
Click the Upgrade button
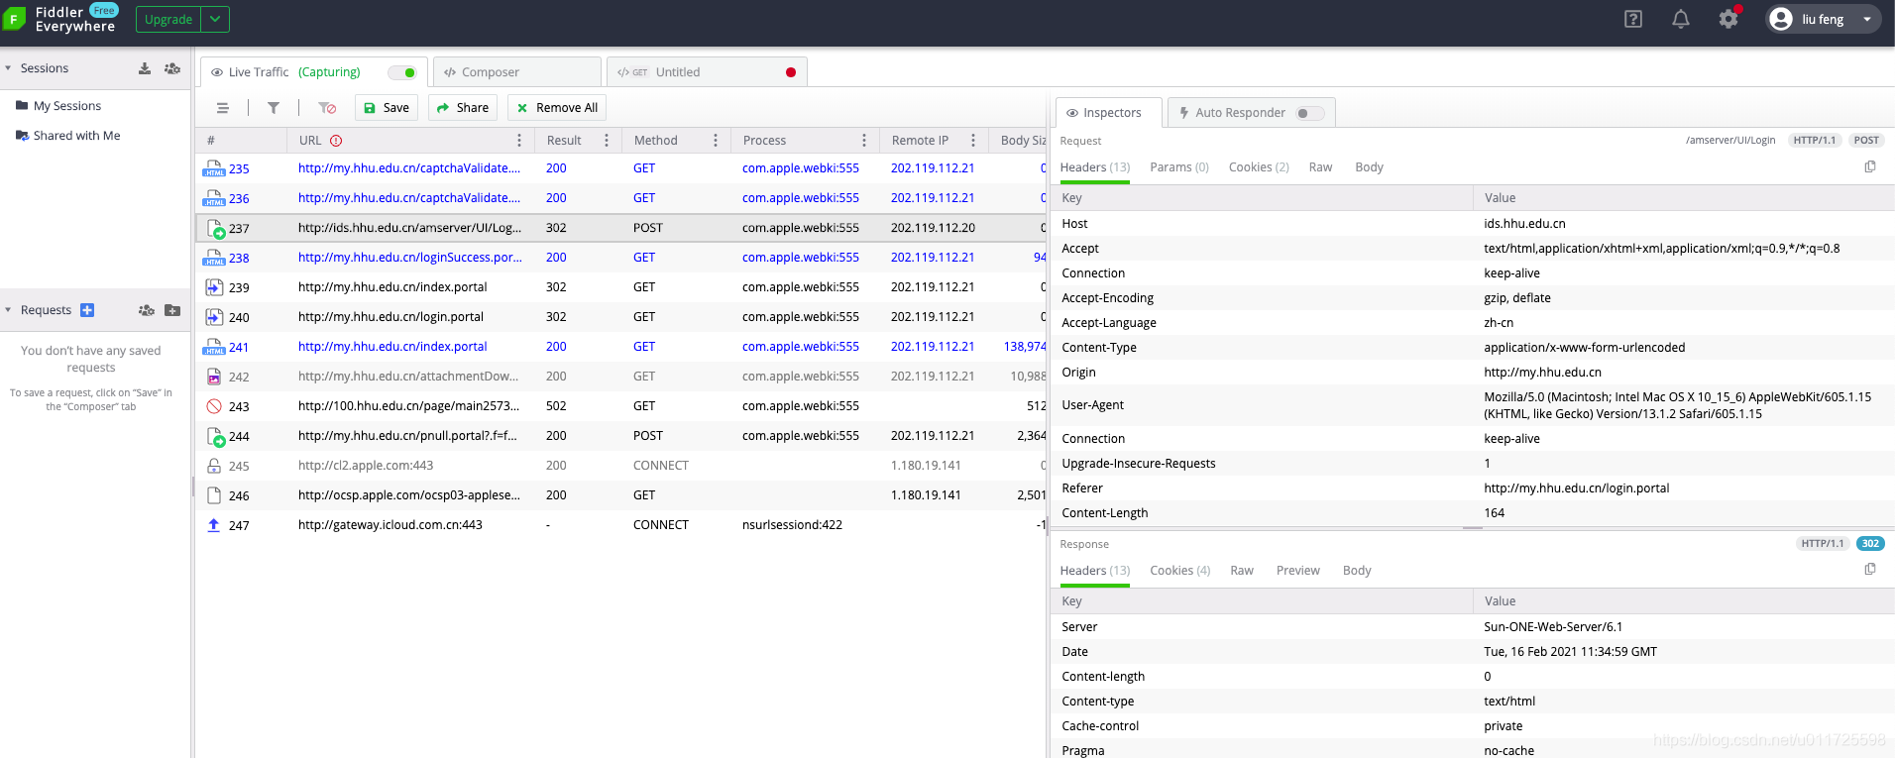click(168, 19)
